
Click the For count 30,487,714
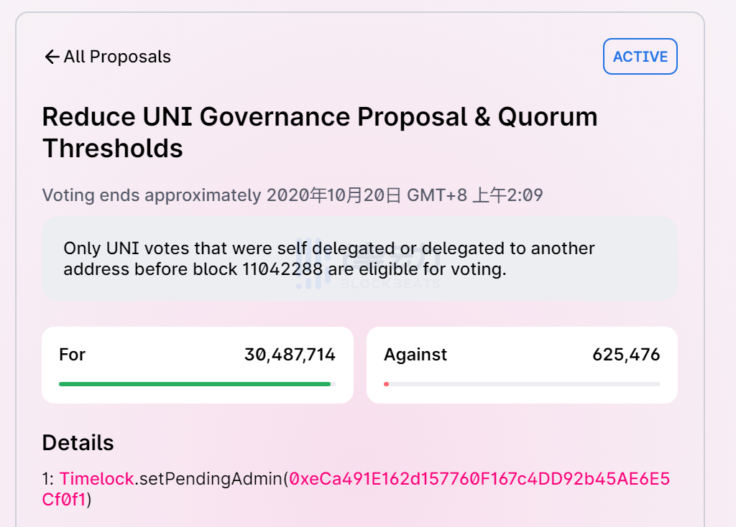click(290, 355)
